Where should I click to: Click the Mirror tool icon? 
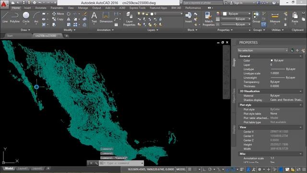point(69,19)
